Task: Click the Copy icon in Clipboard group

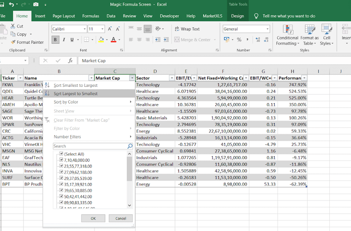Action: (13, 34)
